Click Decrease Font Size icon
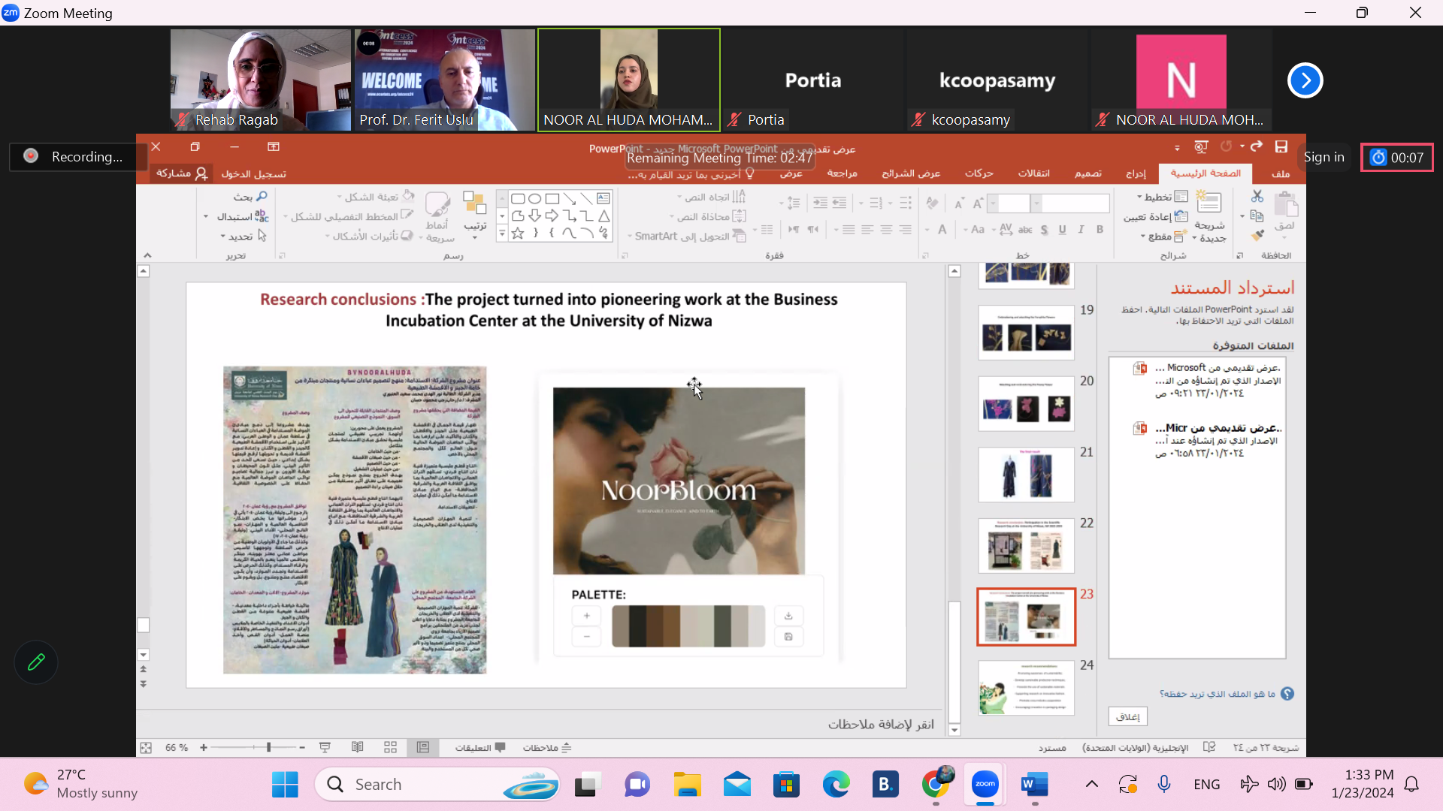 point(959,203)
